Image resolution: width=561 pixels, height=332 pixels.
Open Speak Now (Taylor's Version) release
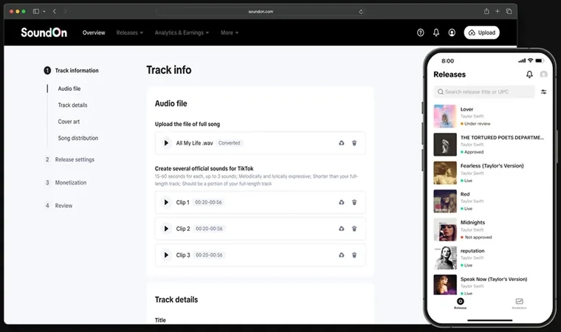point(490,285)
